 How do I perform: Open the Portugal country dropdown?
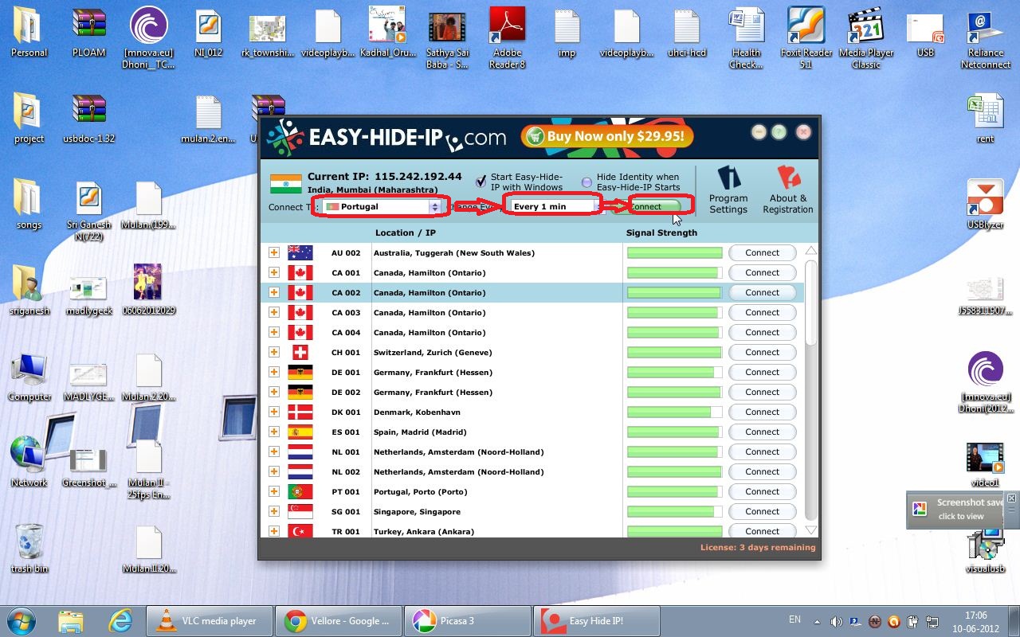coord(382,206)
